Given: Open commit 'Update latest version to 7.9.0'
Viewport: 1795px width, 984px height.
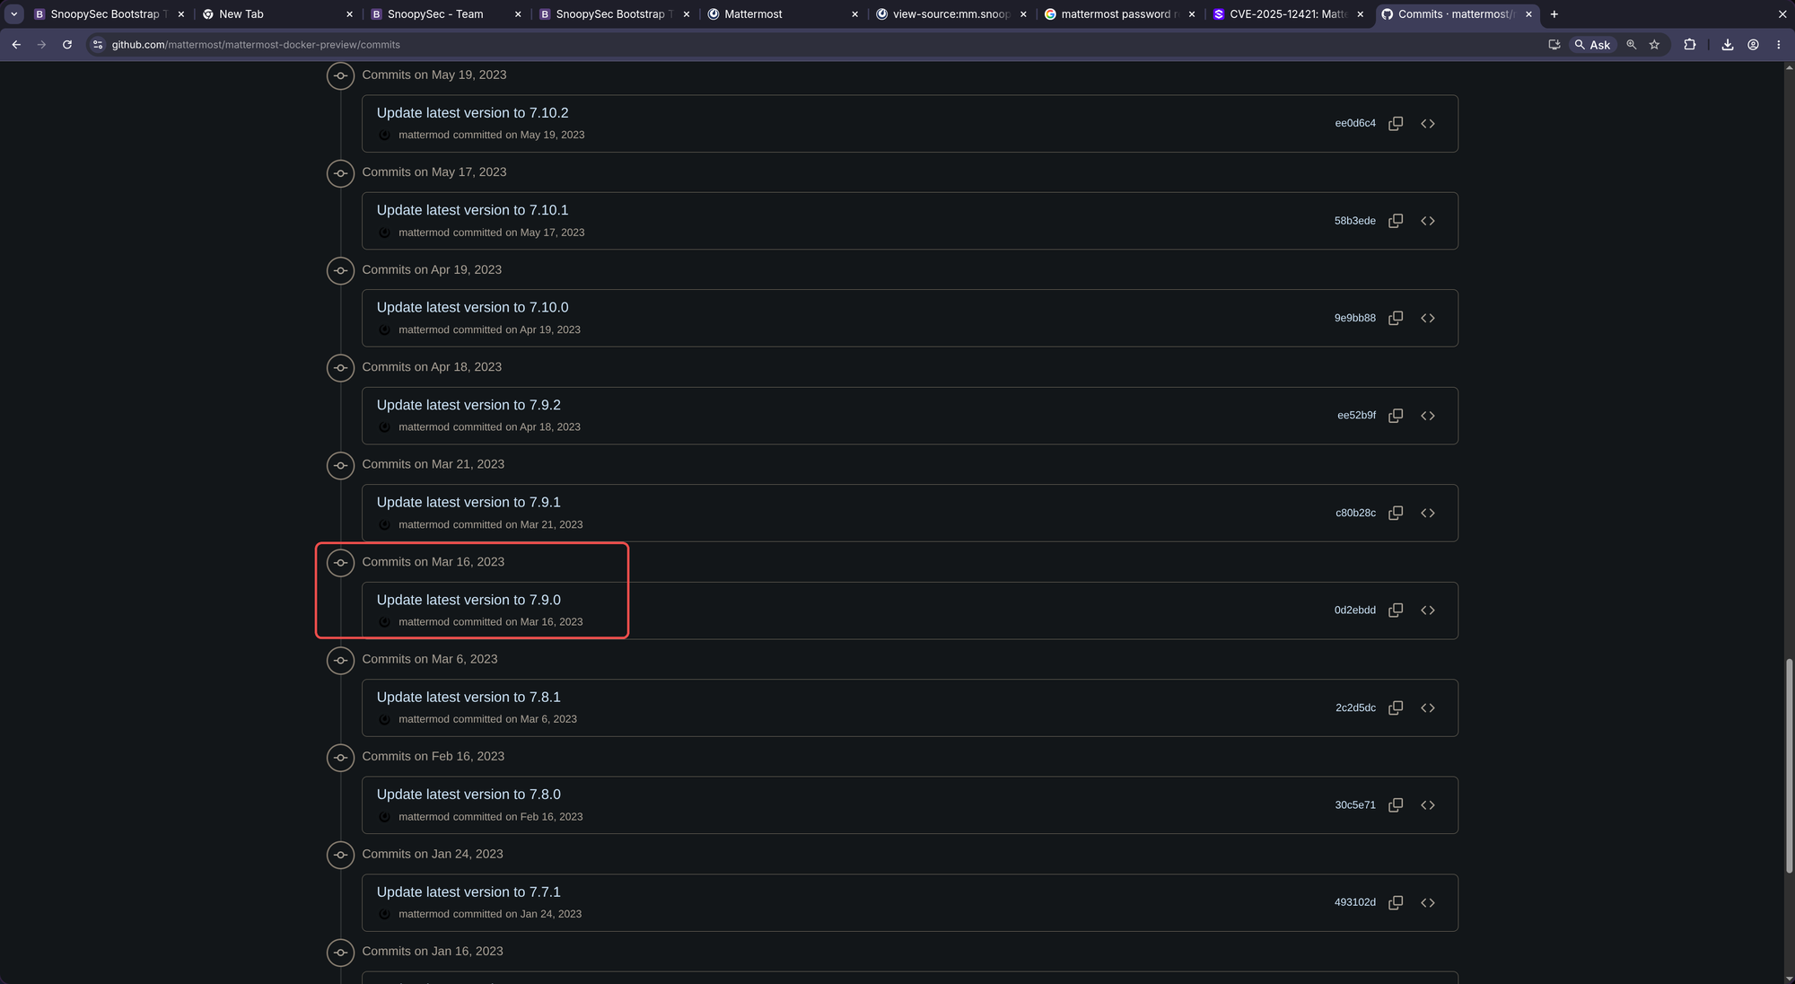Looking at the screenshot, I should tap(468, 600).
